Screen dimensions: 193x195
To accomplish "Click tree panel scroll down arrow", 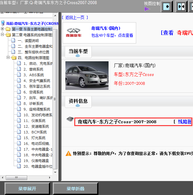I will (55, 172).
